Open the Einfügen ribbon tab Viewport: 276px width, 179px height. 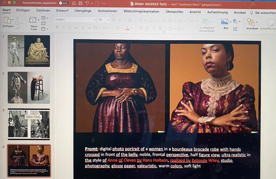[x=23, y=10]
